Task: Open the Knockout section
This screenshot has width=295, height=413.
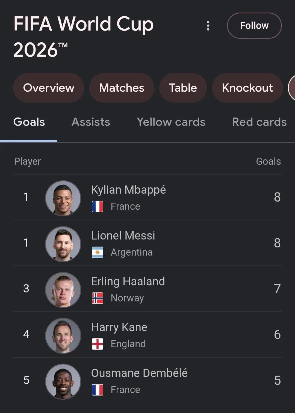Action: tap(247, 88)
